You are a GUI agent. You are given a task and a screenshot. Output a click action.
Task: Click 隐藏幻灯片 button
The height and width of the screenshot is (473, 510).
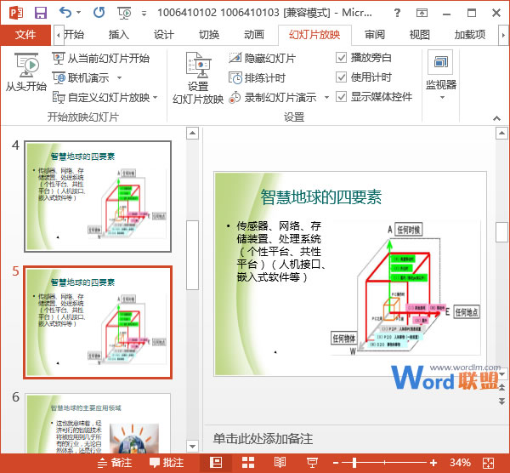pos(262,59)
